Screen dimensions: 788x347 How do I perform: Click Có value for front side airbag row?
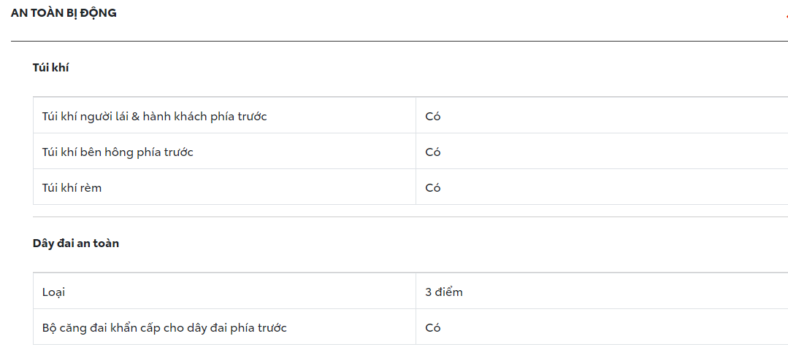(433, 152)
